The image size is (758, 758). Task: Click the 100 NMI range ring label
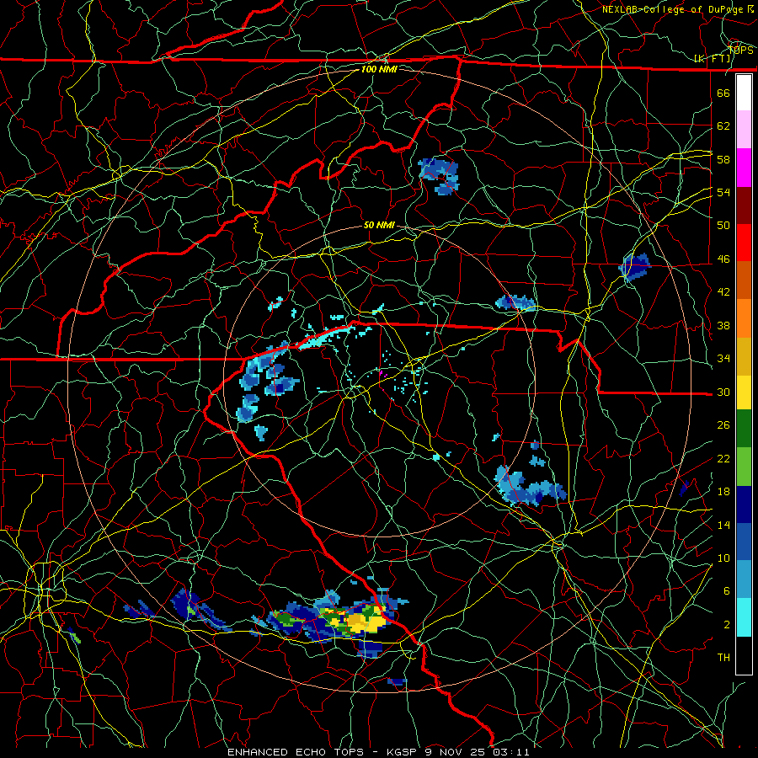click(x=378, y=69)
